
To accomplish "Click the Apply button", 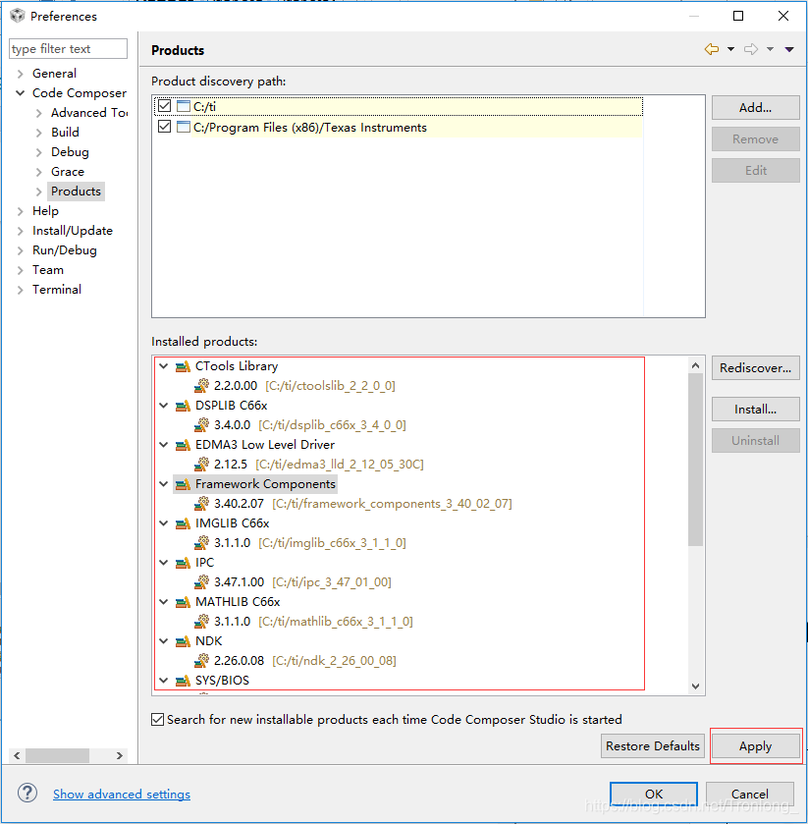I will (x=755, y=746).
